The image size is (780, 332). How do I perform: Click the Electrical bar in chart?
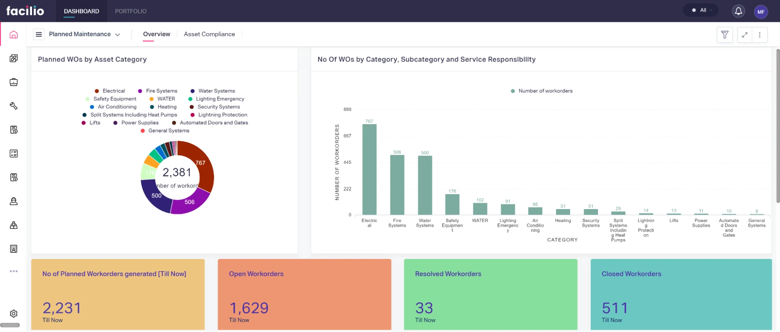coord(369,169)
